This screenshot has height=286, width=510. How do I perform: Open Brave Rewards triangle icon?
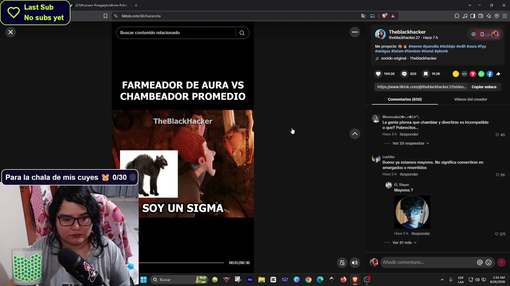393,16
